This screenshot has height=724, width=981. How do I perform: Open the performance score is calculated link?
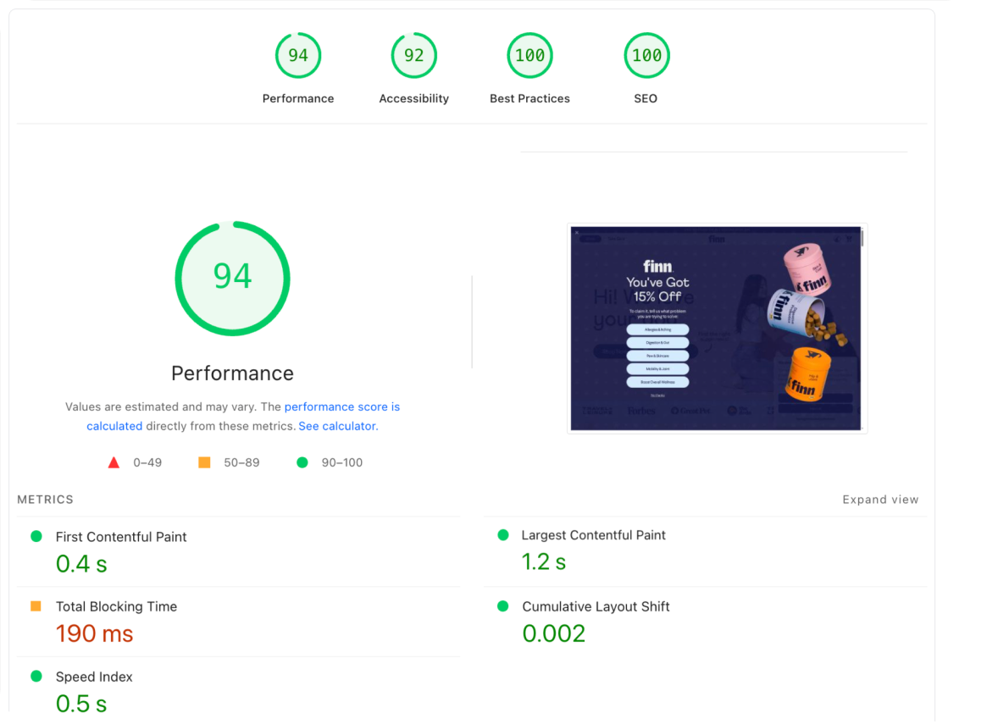click(243, 417)
